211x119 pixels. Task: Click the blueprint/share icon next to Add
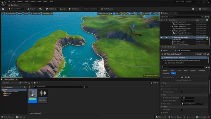(204, 54)
